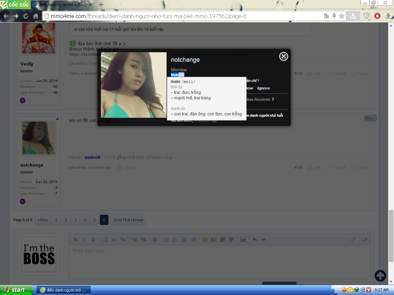Close the notchange profile popup
Screen dimensions: 394x295
[284, 56]
